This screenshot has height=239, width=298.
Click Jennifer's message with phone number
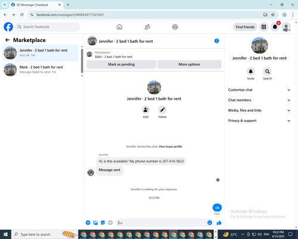pos(141,161)
